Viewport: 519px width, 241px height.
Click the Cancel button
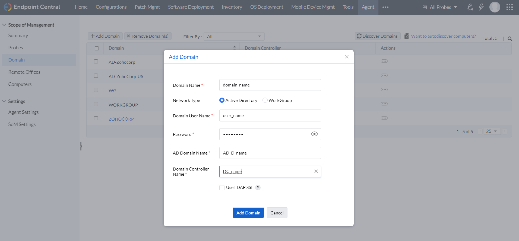click(277, 213)
